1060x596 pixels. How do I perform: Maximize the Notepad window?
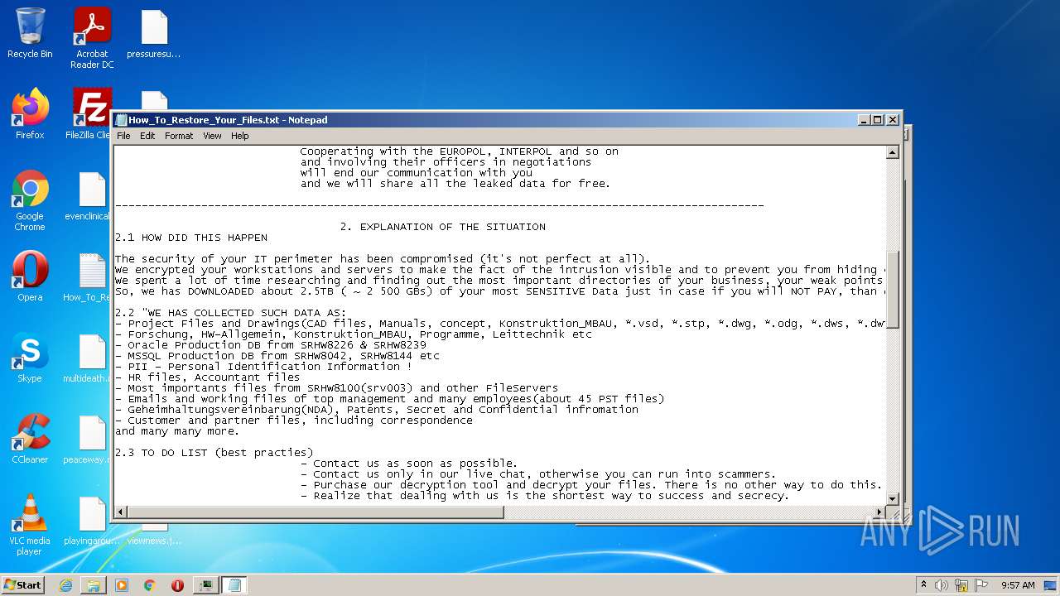(x=878, y=120)
